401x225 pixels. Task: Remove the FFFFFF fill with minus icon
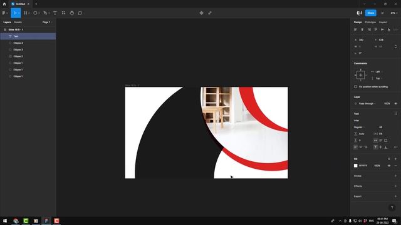pyautogui.click(x=395, y=166)
